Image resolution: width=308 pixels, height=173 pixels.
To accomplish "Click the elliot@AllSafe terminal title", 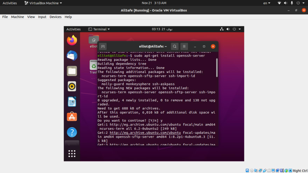I will coord(153,46).
